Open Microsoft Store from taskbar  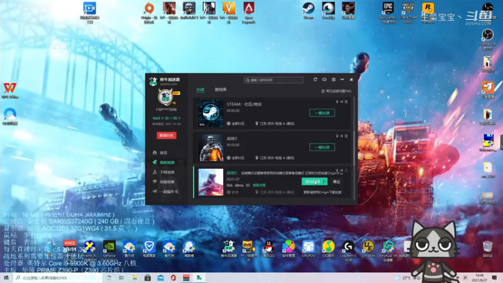point(148,277)
